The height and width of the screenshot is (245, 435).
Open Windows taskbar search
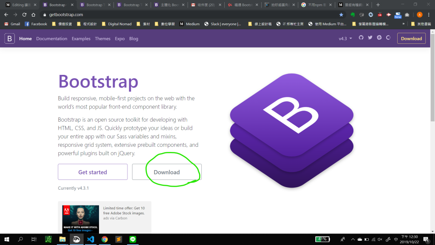20,239
